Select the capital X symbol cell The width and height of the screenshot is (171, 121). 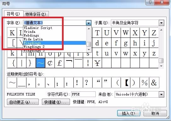135,33
